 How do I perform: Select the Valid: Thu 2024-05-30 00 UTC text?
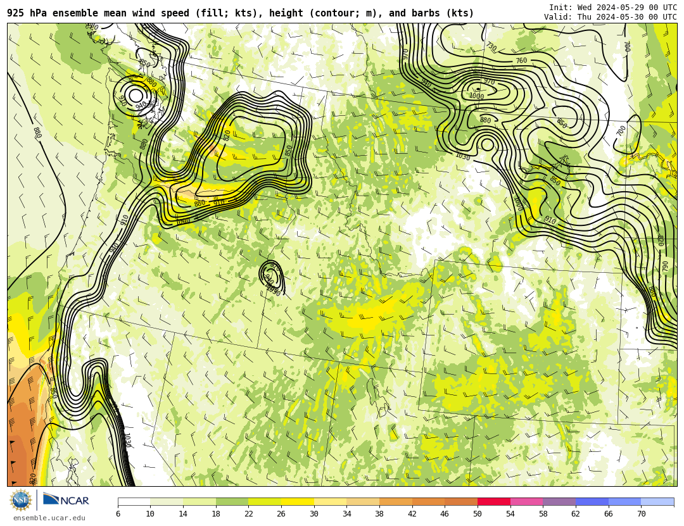611,17
